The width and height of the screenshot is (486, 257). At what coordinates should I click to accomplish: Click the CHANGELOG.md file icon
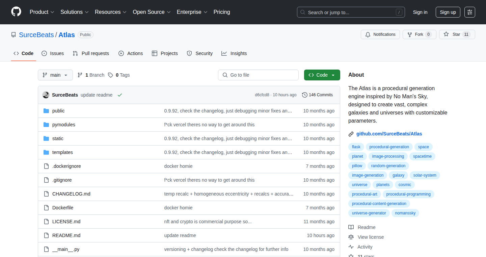click(46, 194)
